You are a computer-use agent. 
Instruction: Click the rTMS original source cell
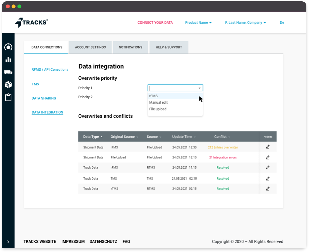coord(114,189)
